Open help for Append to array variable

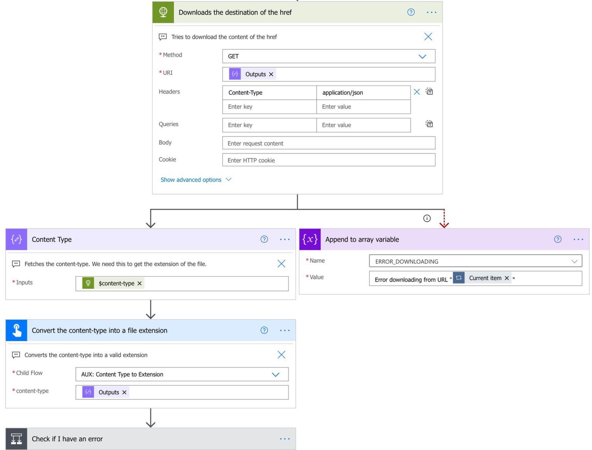(558, 239)
